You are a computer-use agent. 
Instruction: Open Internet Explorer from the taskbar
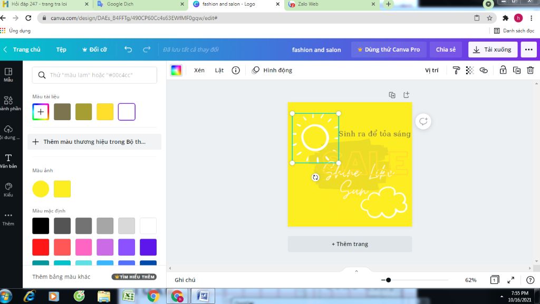(x=30, y=296)
